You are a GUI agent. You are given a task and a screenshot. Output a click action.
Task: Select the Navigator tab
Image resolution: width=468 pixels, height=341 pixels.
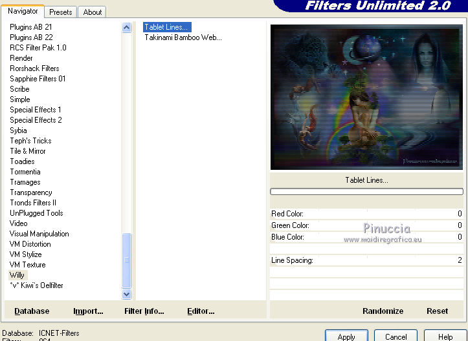[x=23, y=11]
